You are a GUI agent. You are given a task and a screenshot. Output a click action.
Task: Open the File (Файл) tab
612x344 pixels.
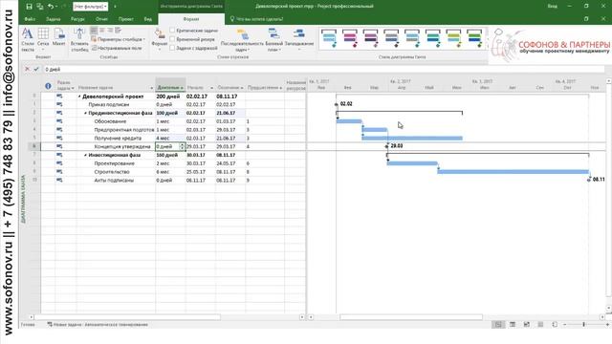coord(30,19)
